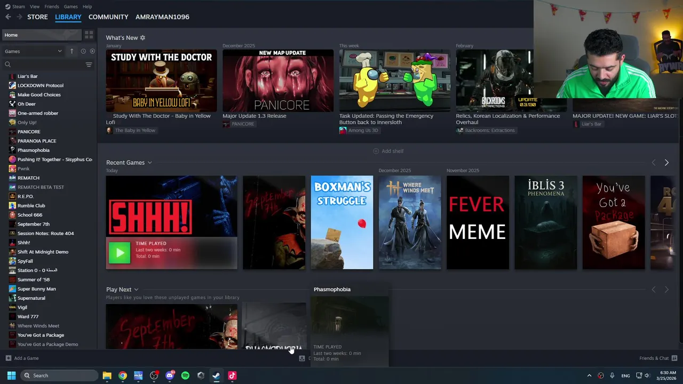Open the AMRAYMAN1096 profile tab

[162, 17]
